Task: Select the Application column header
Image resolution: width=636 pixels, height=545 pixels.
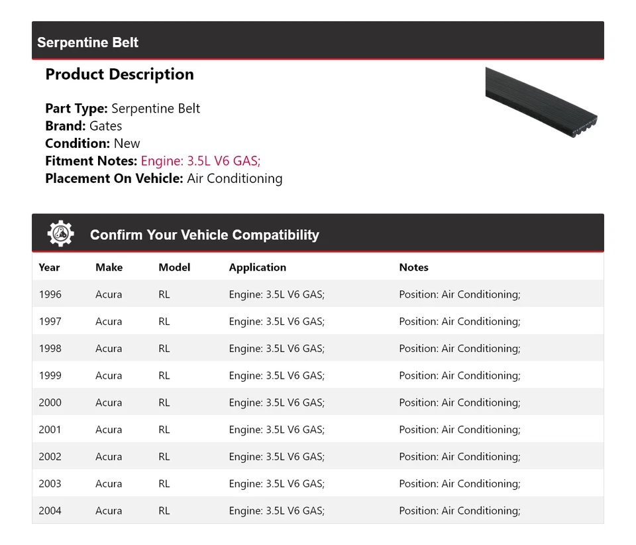Action: click(x=258, y=267)
